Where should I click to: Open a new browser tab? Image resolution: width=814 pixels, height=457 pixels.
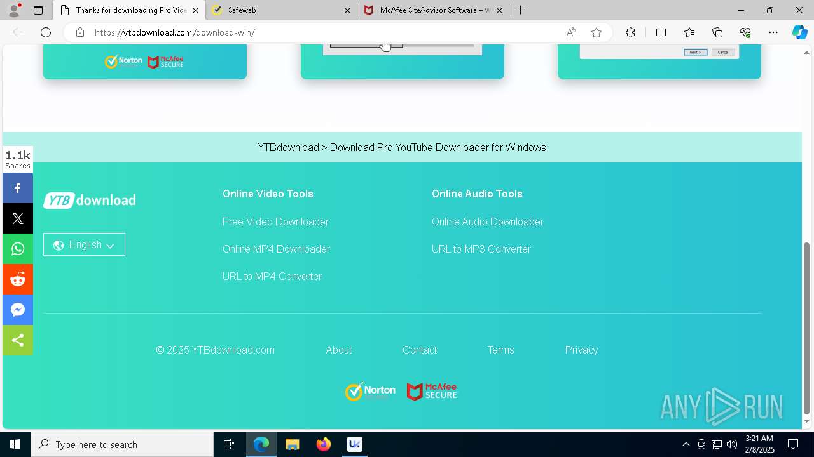tap(521, 10)
